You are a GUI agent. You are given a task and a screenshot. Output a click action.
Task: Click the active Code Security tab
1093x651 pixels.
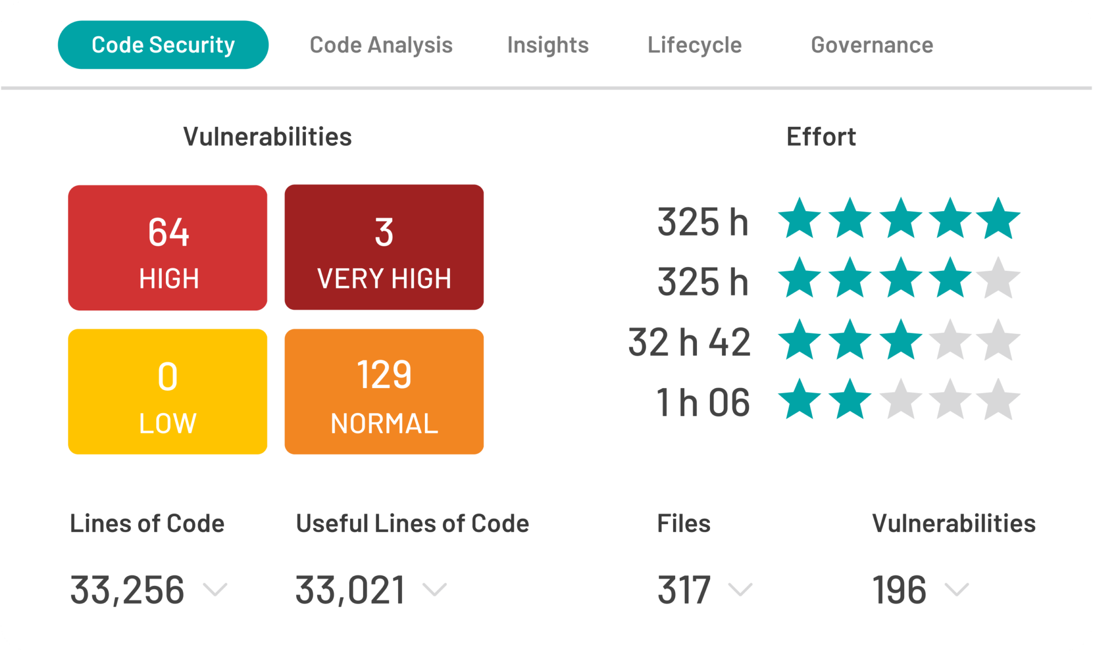[x=163, y=45]
